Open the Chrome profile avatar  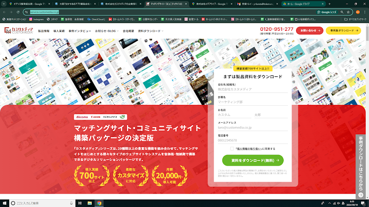point(358,12)
